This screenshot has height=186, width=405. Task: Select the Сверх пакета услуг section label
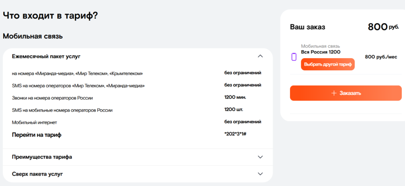[37, 174]
